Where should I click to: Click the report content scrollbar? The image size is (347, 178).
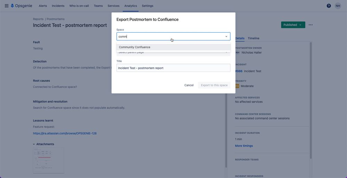226,130
